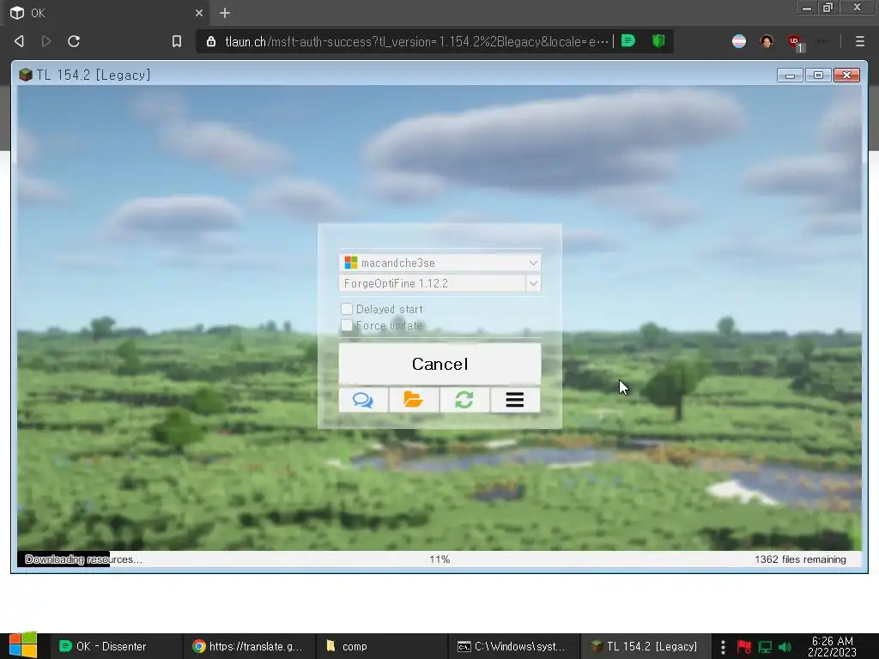Switch to the C:\Windows\syst... console taskbar item
The image size is (879, 659).
(513, 646)
